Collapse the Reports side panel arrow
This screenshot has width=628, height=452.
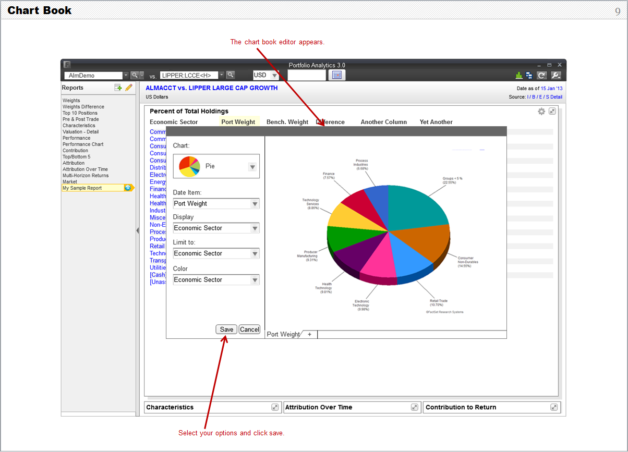(138, 230)
